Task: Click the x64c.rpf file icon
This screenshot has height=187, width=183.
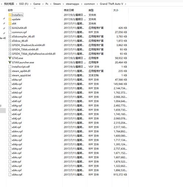Action: (10, 88)
